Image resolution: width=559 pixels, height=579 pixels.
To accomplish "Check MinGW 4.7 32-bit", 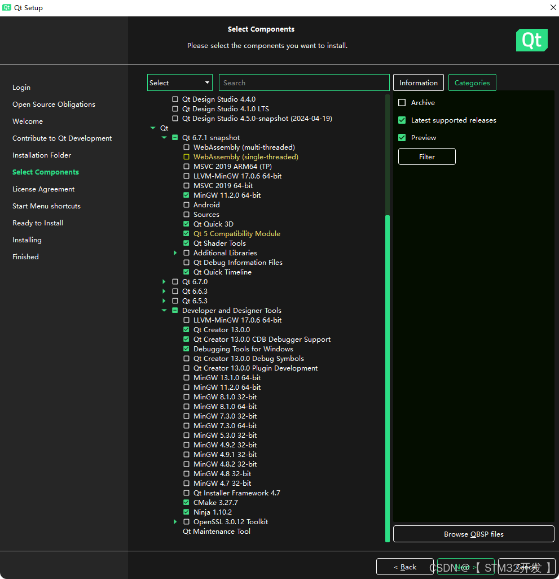I will click(186, 484).
